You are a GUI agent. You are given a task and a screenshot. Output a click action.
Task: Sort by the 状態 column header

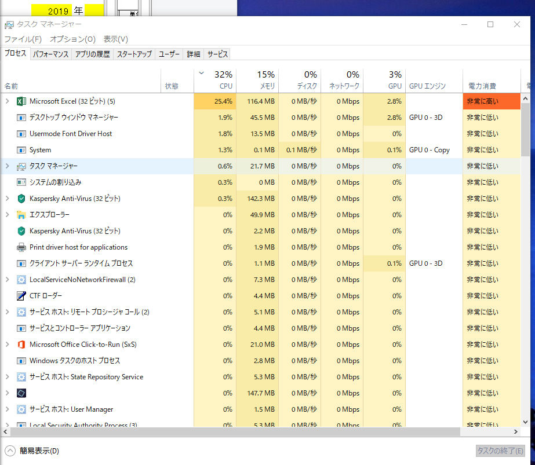point(177,80)
